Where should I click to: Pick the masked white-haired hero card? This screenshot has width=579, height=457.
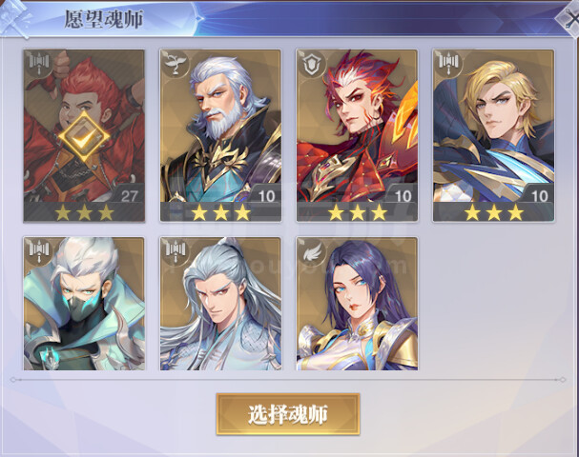coord(84,304)
